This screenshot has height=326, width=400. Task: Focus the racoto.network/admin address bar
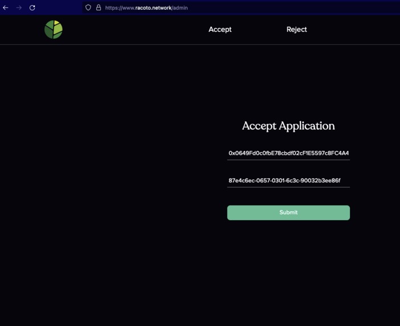(240, 7)
